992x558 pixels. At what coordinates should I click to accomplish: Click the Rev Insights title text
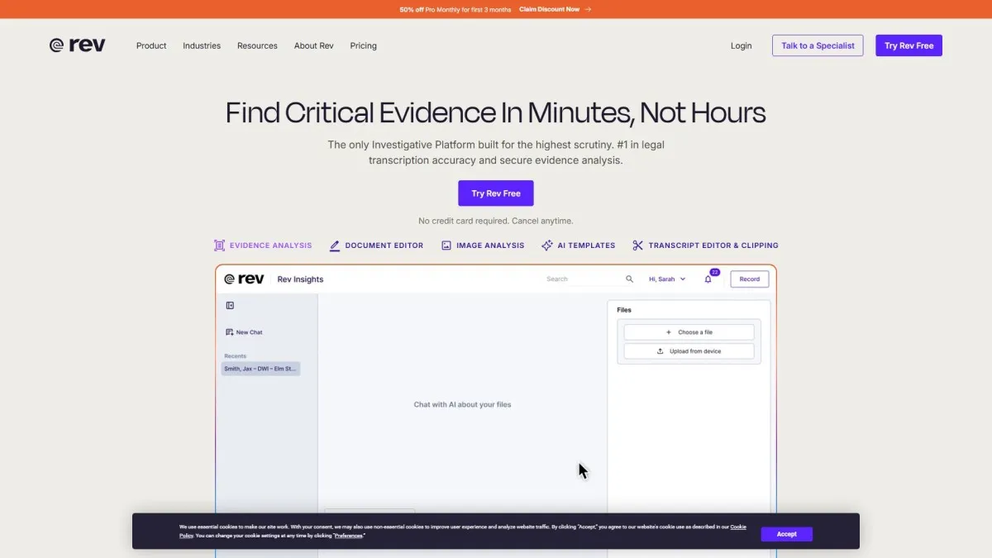point(300,279)
